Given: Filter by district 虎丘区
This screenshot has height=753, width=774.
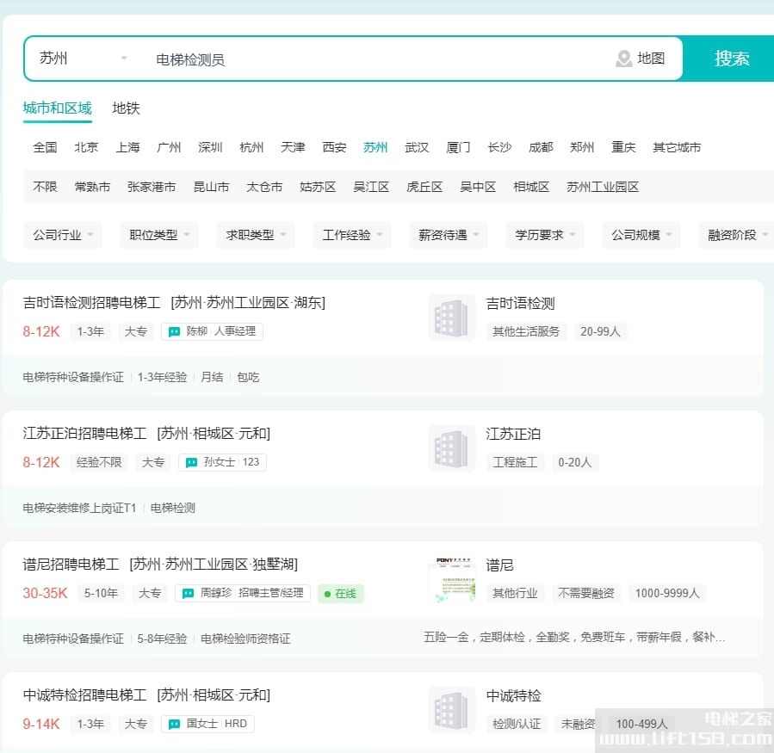Looking at the screenshot, I should click(424, 187).
